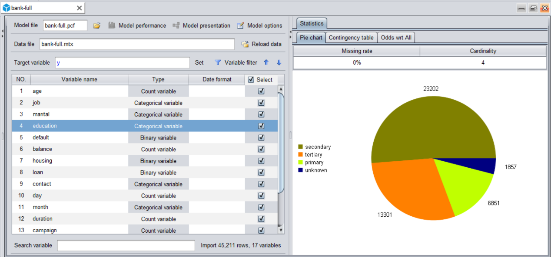Move variable up with blue up arrow
The height and width of the screenshot is (257, 551).
266,62
